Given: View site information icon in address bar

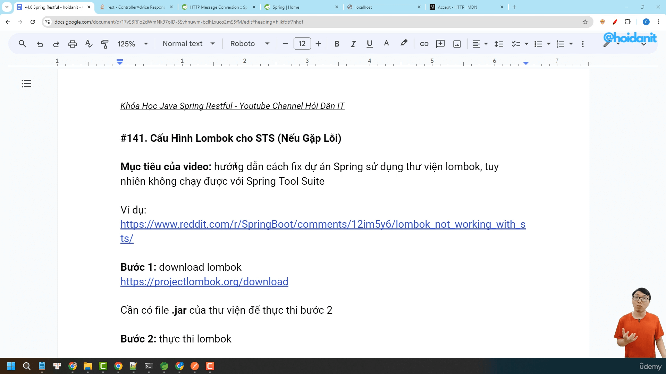Looking at the screenshot, I should 48,22.
